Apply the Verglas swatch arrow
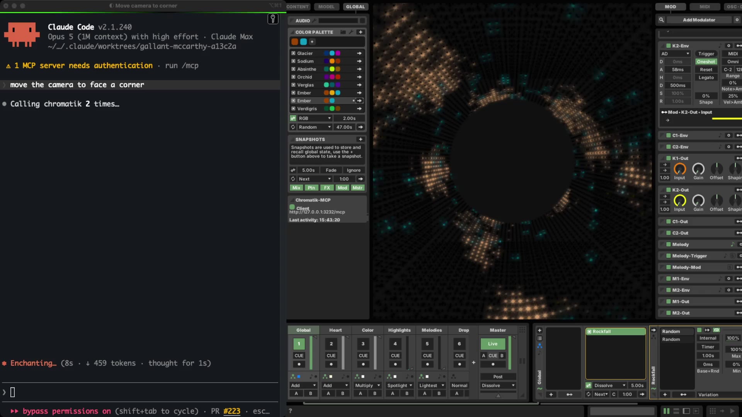 (359, 85)
